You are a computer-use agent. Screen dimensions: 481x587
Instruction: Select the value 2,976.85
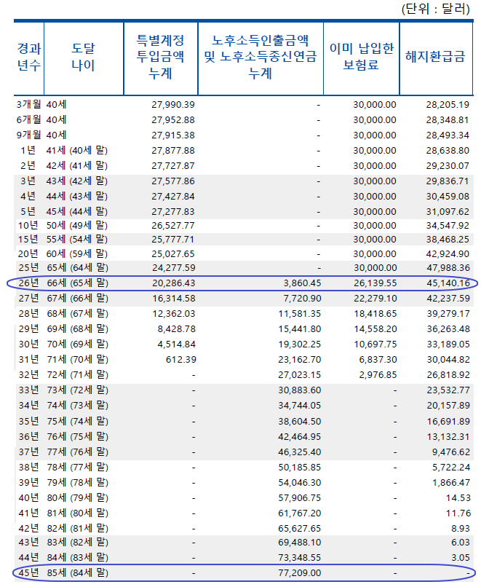point(378,376)
